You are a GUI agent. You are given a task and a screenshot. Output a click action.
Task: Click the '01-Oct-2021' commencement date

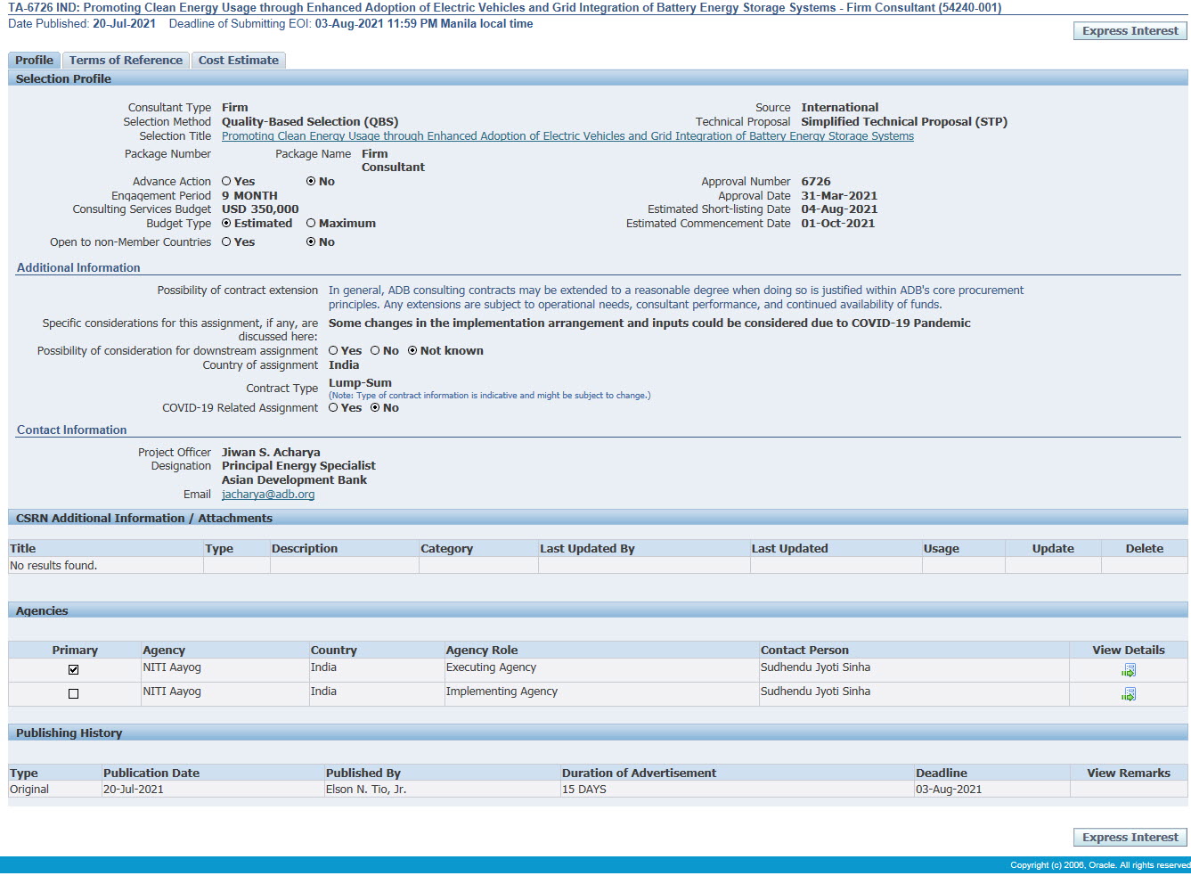coord(837,223)
